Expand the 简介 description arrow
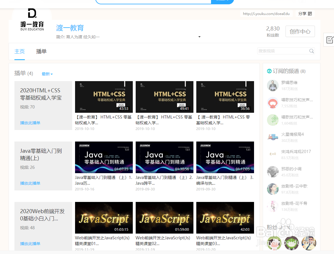The image size is (334, 254). pyautogui.click(x=199, y=37)
